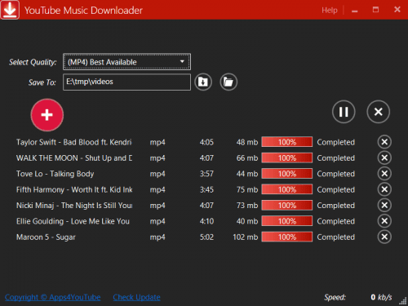Click the Check Update link
The height and width of the screenshot is (306, 408).
136,297
